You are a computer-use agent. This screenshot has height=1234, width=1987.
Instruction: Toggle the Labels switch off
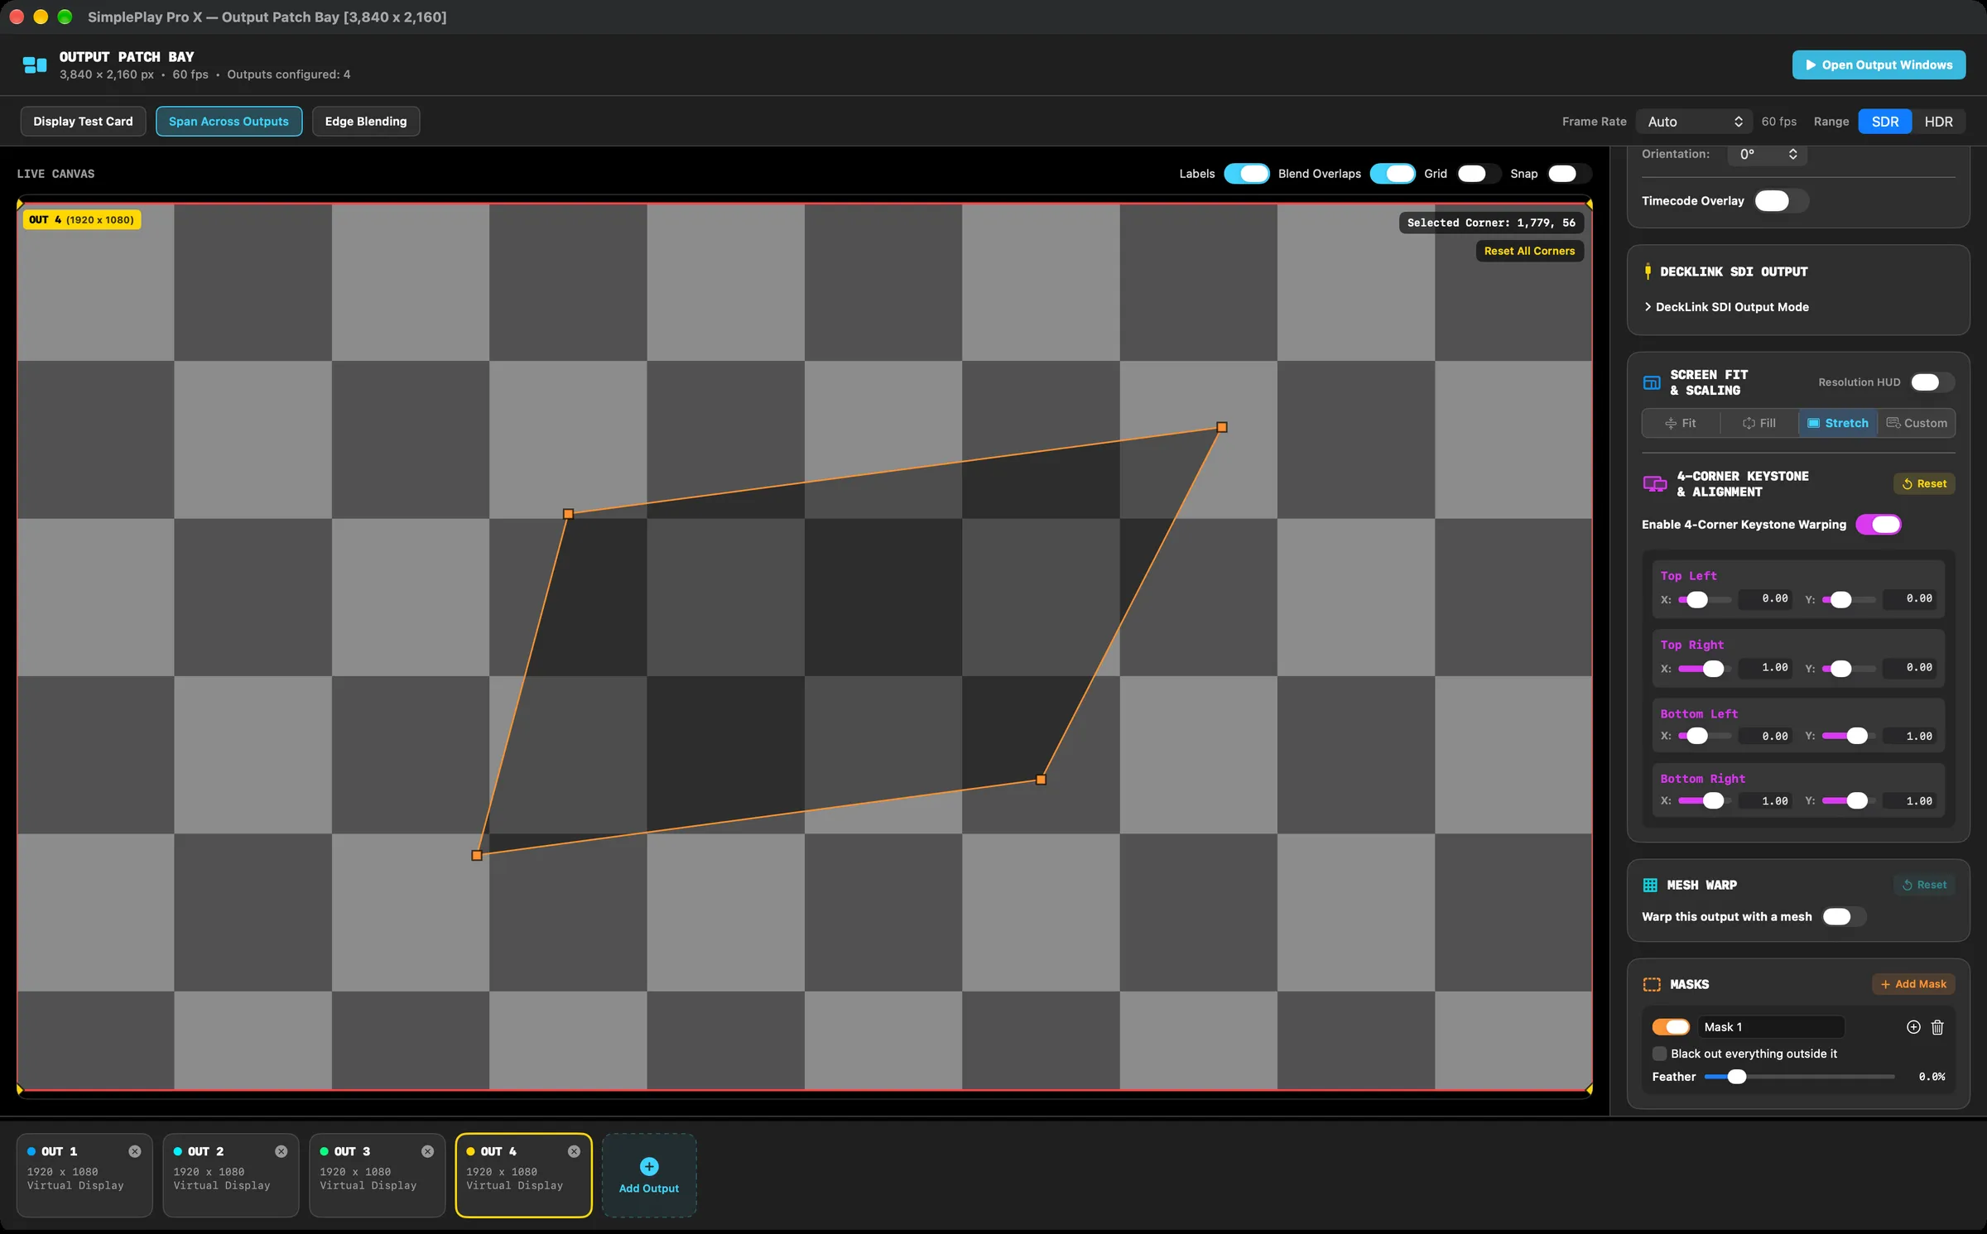click(x=1246, y=174)
